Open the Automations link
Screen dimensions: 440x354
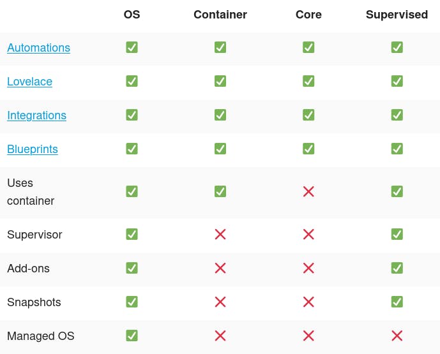(x=38, y=48)
